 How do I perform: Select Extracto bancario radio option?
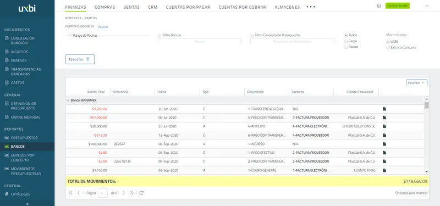(388, 48)
